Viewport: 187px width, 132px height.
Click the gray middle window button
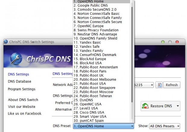[170, 42]
